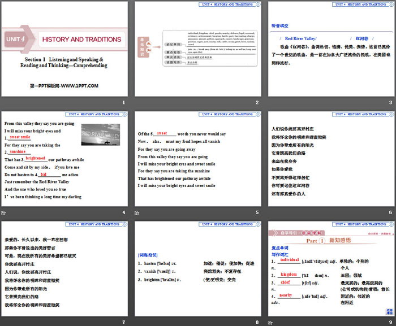
Task: Click the unit header banner on slide 2
Action: (229, 5)
